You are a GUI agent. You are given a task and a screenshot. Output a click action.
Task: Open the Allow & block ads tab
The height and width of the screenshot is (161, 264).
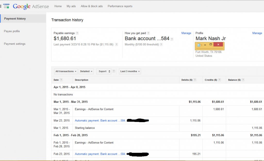92,6
